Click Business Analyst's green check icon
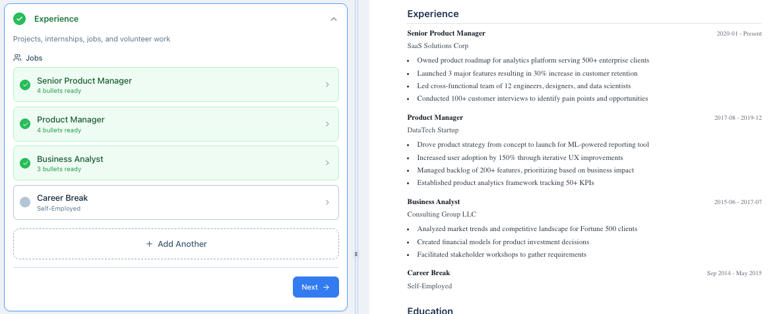 coord(25,163)
